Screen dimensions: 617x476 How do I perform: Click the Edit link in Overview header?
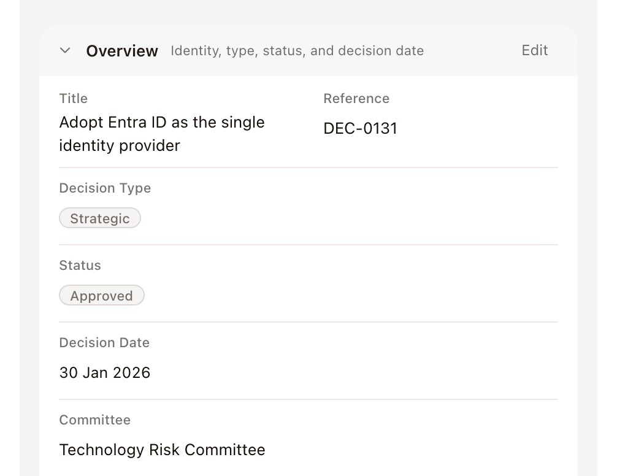(x=534, y=50)
